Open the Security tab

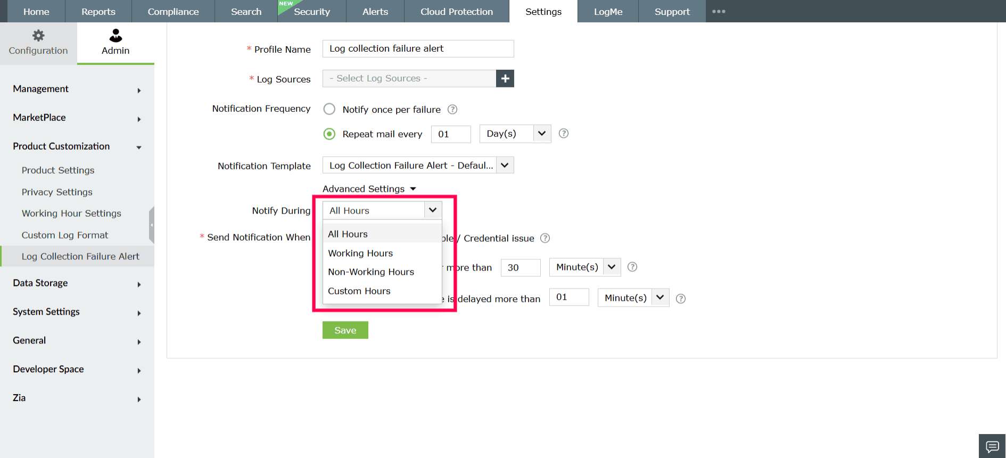pos(312,11)
